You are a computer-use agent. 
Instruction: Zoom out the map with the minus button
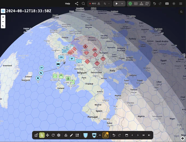[3, 22]
